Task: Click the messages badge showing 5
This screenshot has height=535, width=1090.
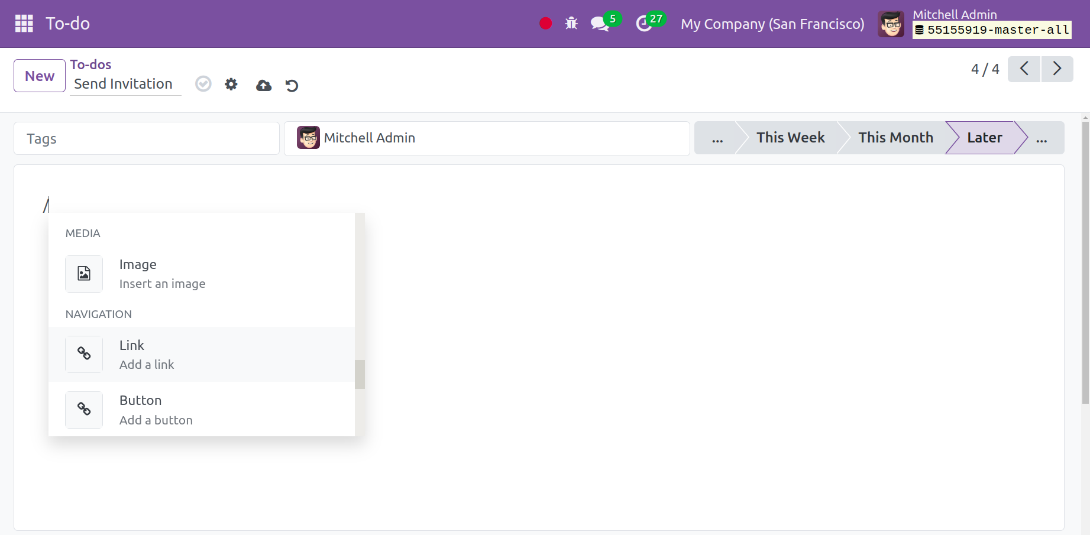Action: (x=613, y=18)
